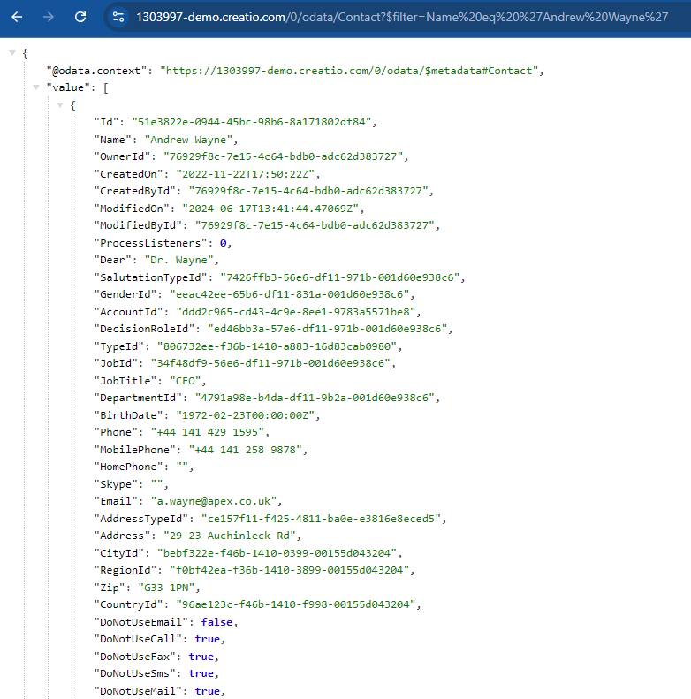Viewport: 691px width, 699px height.
Task: Collapse the "value" array triangle
Action: click(36, 87)
